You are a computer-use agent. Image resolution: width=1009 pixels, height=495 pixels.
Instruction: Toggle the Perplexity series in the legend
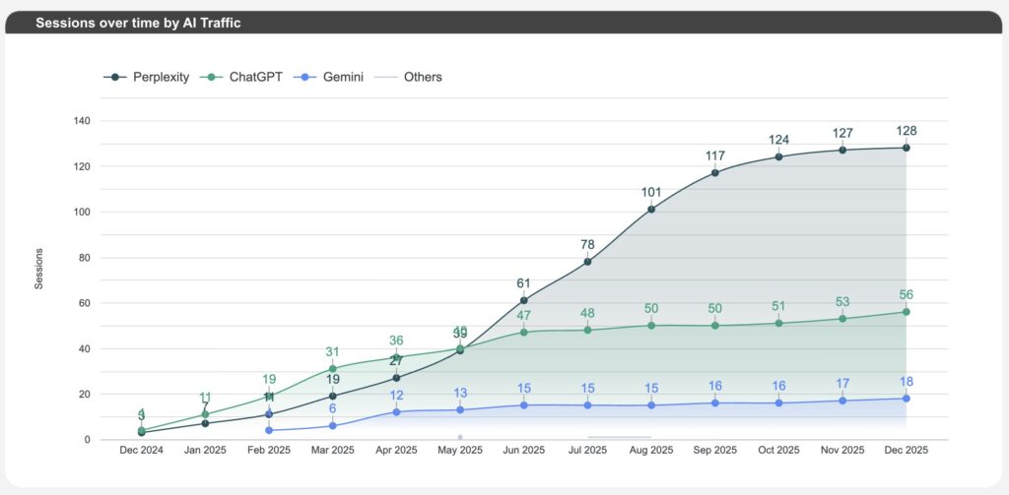tap(146, 77)
